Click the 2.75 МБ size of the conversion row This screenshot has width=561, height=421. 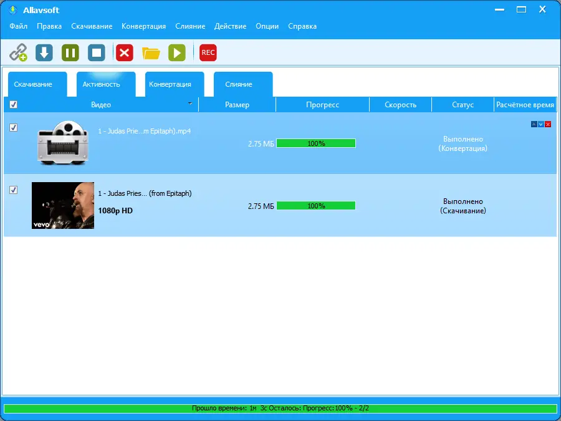pyautogui.click(x=261, y=144)
